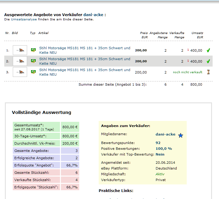Click the auction type icon in row 1
219x199 pixels.
tap(33, 50)
